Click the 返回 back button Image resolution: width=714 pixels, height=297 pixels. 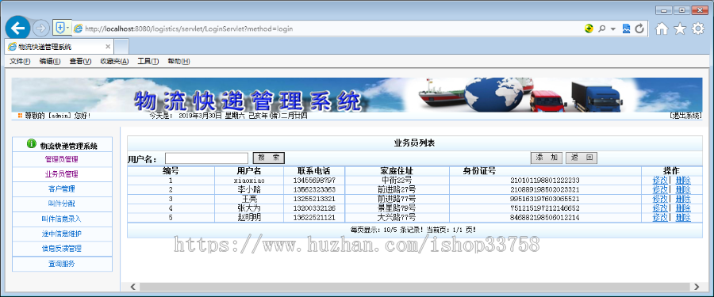tap(582, 158)
